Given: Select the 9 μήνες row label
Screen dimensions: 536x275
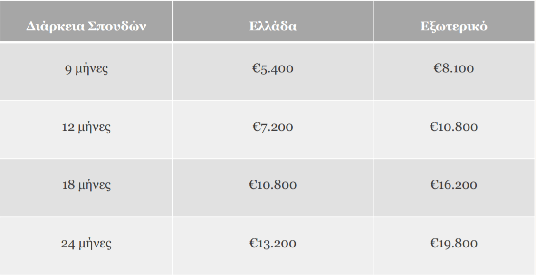Looking at the screenshot, I should pyautogui.click(x=86, y=69).
